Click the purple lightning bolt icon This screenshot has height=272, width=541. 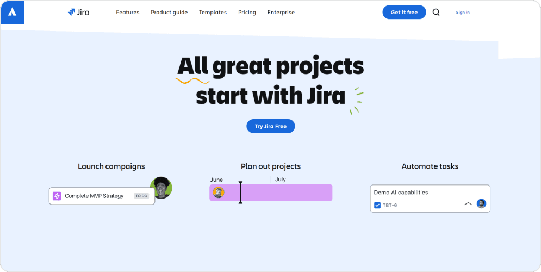click(57, 196)
